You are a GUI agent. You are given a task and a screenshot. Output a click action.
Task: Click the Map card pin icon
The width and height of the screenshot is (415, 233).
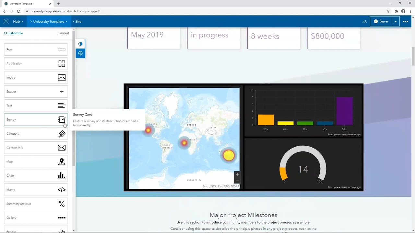click(62, 162)
